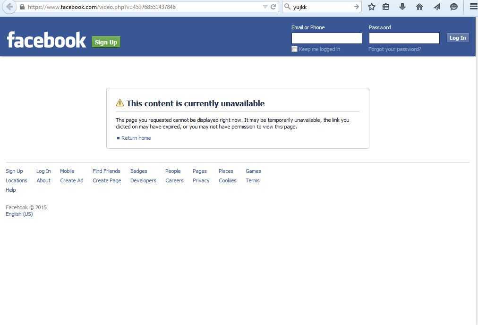Click the padlock site security icon

click(22, 7)
